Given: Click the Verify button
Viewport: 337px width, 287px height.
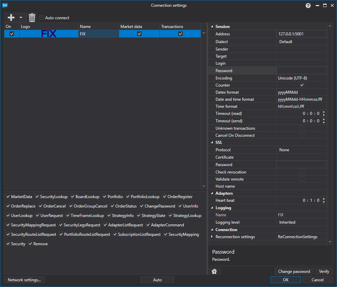Looking at the screenshot, I should pyautogui.click(x=324, y=271).
